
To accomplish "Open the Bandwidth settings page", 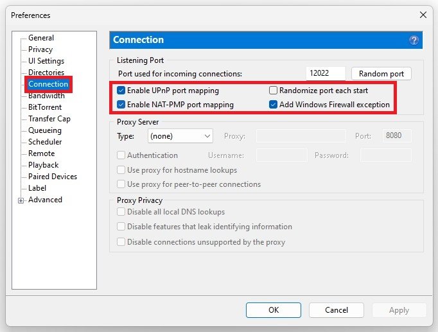I will point(46,96).
